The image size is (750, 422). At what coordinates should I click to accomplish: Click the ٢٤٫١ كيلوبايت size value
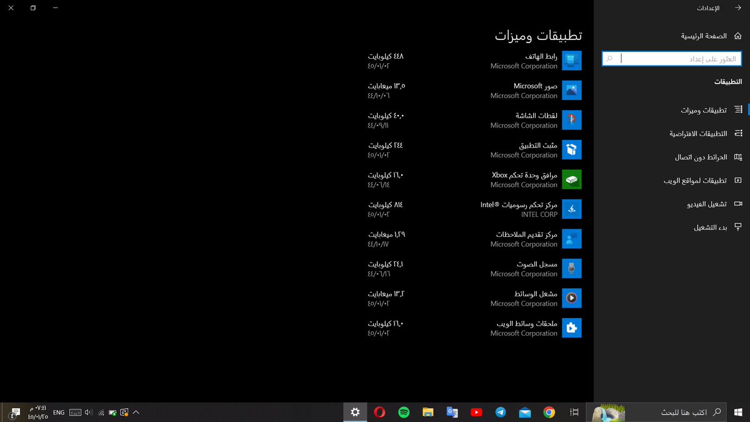[386, 264]
